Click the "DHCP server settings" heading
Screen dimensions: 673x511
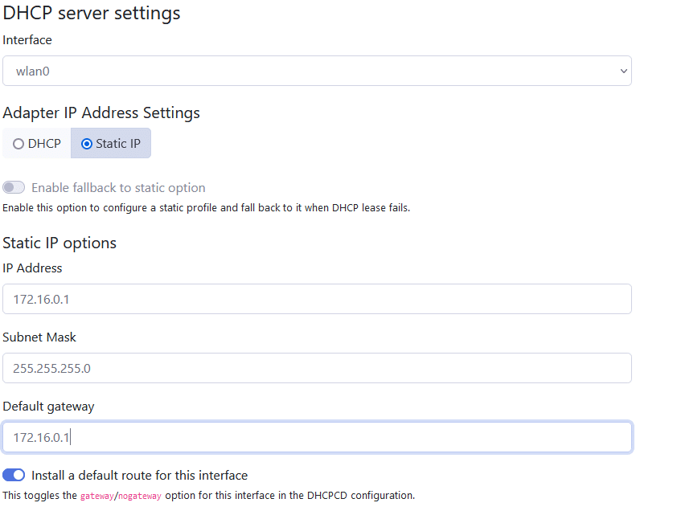(x=92, y=14)
